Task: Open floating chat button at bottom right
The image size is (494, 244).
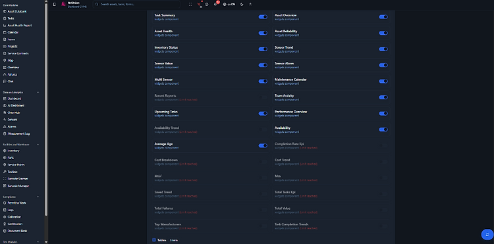Action: point(487,235)
